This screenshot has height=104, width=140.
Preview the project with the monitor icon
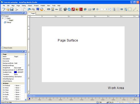tap(38, 9)
